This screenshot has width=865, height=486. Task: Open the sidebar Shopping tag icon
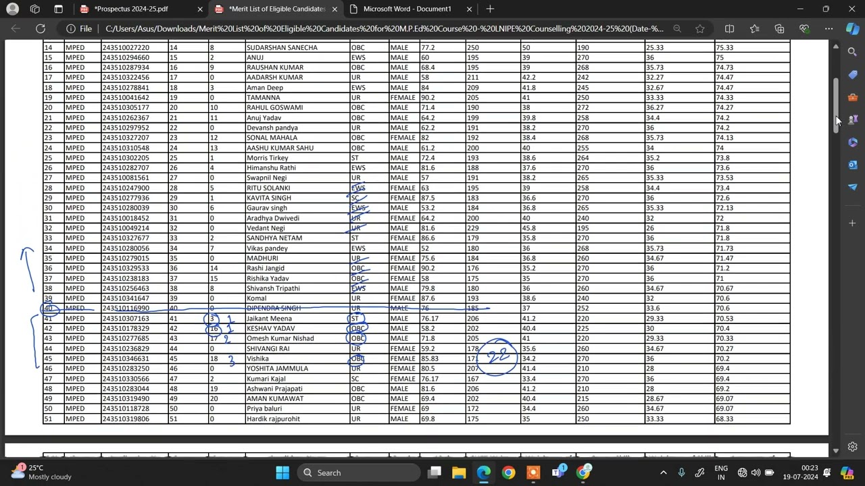[x=852, y=75]
